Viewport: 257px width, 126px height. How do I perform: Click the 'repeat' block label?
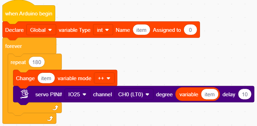[18, 62]
